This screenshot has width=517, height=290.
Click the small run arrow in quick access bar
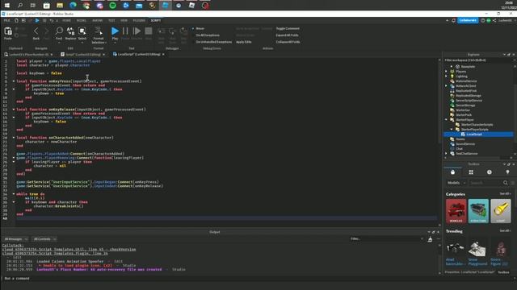pyautogui.click(x=37, y=20)
